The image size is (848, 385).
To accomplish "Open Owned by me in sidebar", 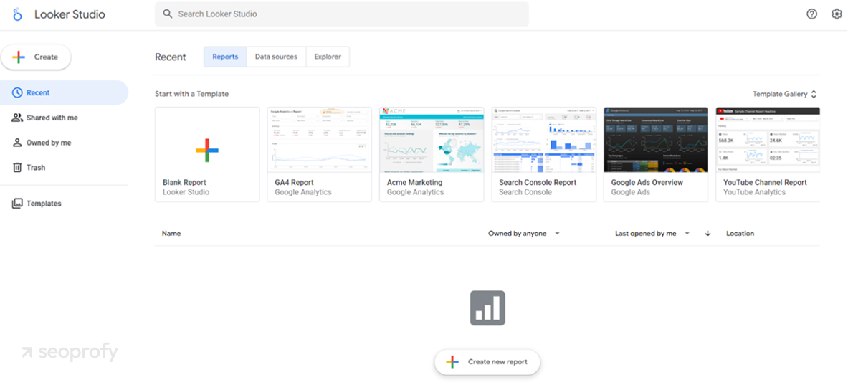I will pos(48,143).
